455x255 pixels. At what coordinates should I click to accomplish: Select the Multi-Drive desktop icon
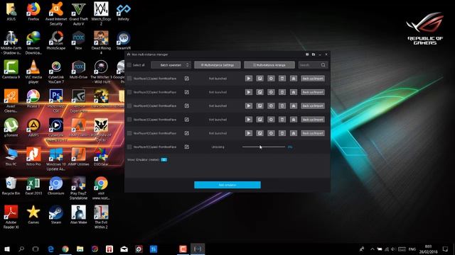tap(78, 69)
